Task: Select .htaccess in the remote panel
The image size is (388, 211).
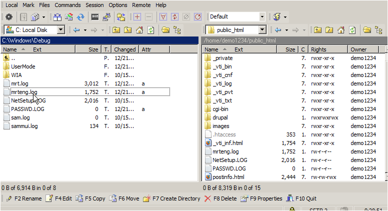Action: 224,134
